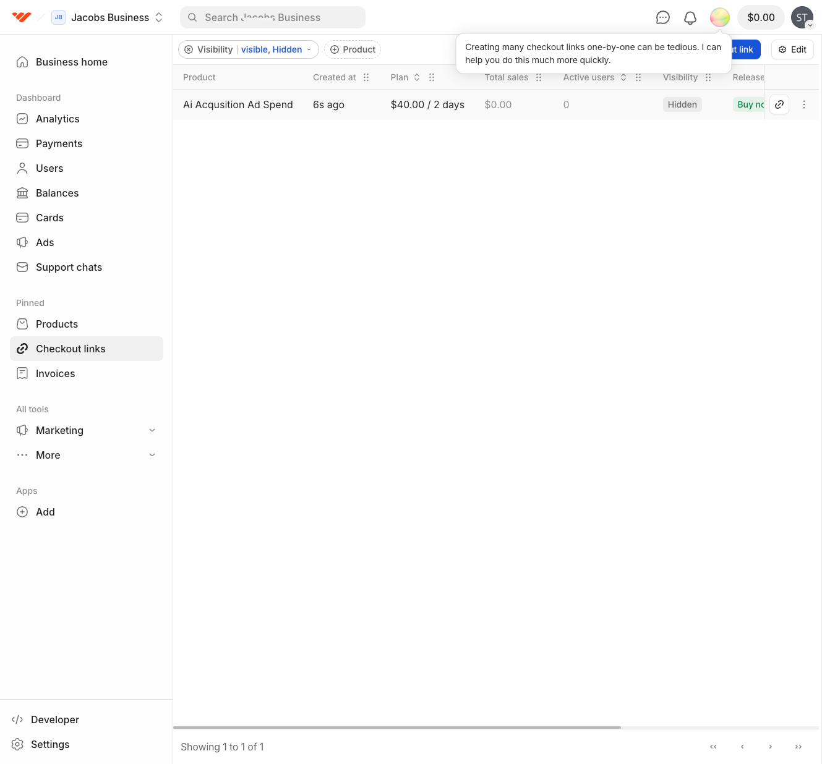Viewport: 822px width, 764px height.
Task: Open Users in the sidebar
Action: 87,168
